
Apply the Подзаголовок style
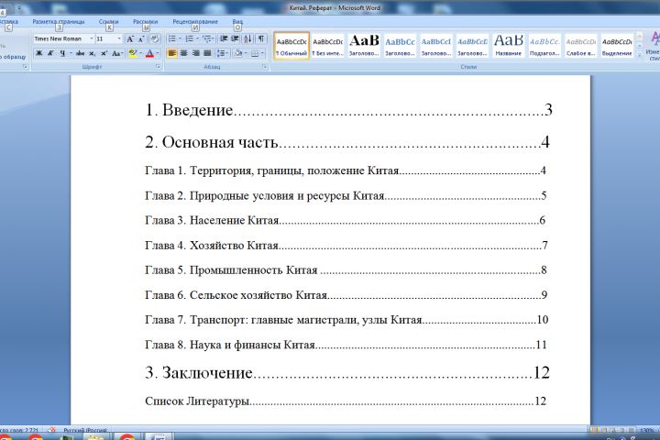(x=544, y=46)
